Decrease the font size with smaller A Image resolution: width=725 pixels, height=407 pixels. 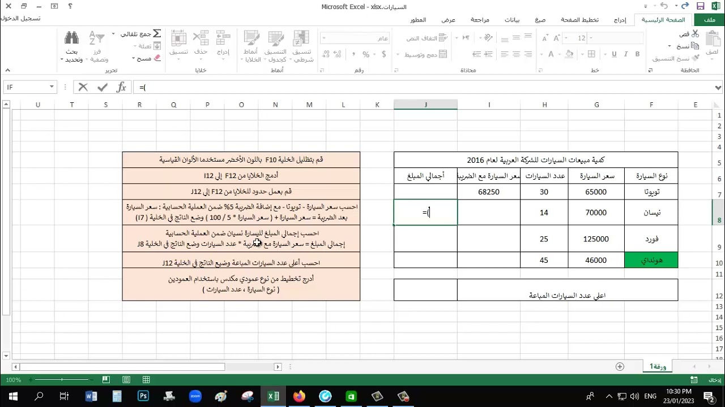(545, 38)
